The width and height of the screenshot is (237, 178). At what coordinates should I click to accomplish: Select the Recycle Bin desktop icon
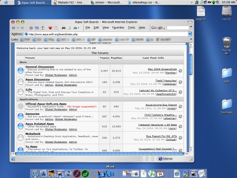click(x=227, y=43)
